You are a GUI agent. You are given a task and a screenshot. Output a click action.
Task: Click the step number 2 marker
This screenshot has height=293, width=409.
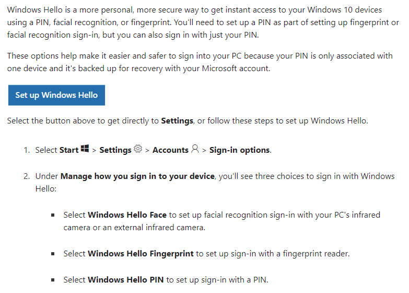(26, 176)
